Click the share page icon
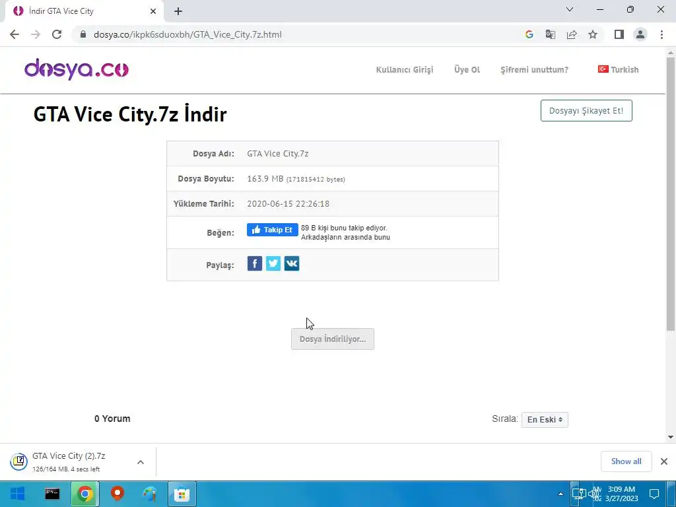The width and height of the screenshot is (676, 507). coord(572,34)
